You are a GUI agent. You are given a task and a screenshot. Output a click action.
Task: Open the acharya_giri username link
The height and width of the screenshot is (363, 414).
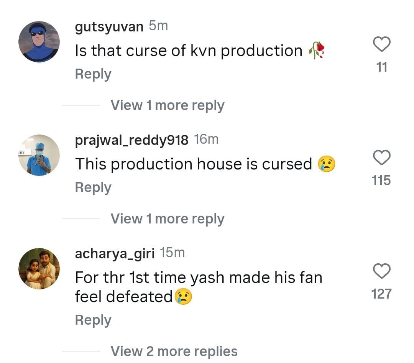115,254
